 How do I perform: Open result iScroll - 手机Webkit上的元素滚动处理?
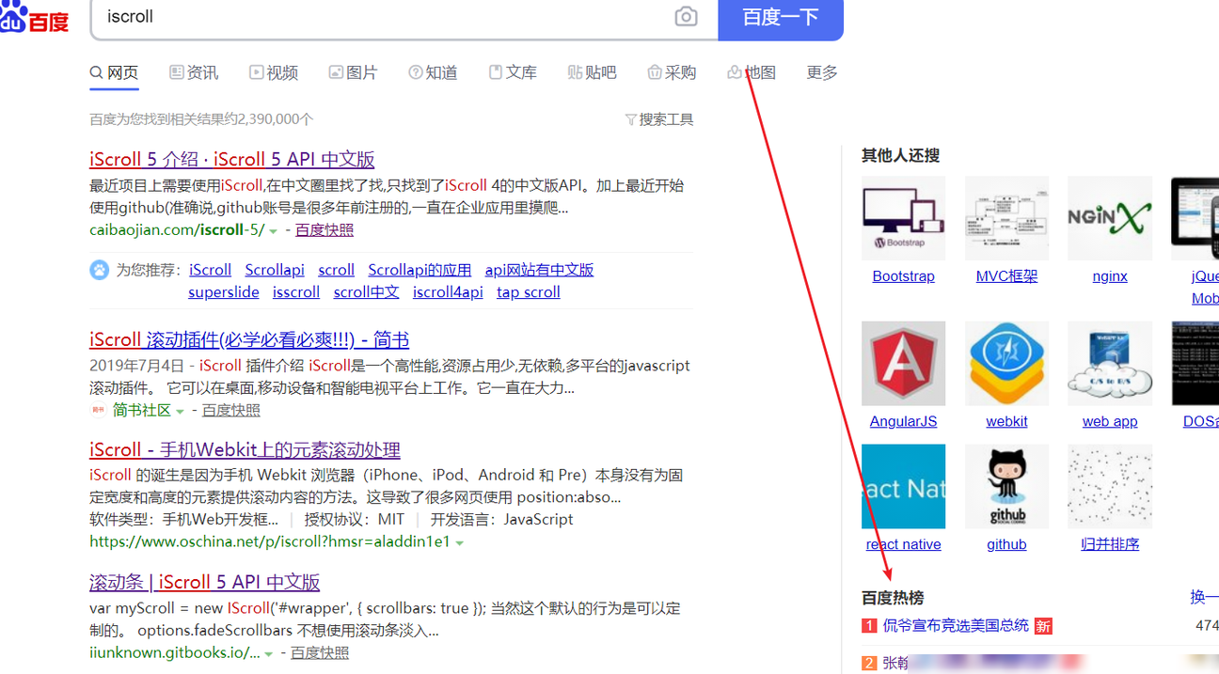pos(245,449)
